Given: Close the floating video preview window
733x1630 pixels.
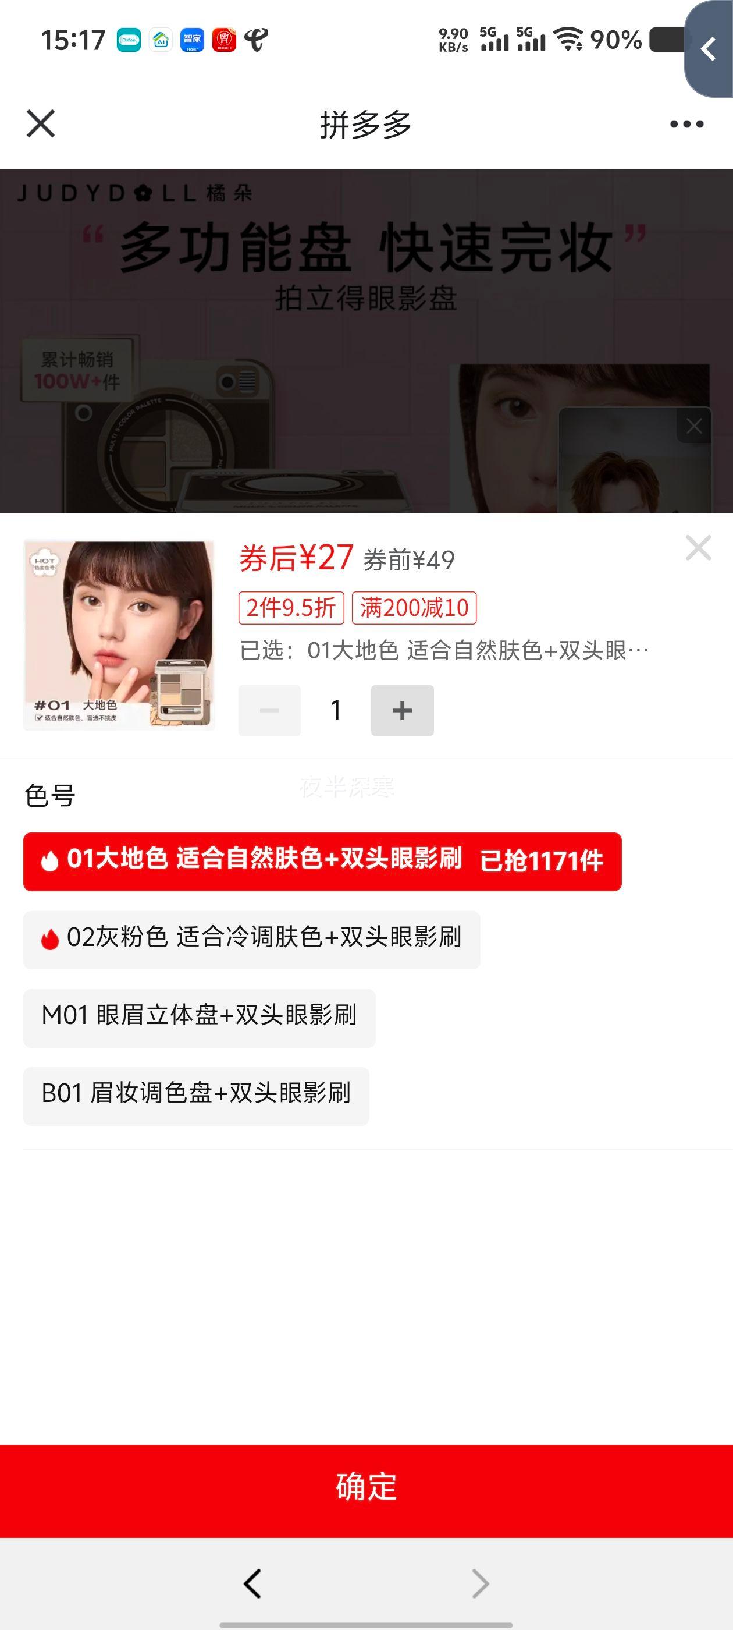Looking at the screenshot, I should (x=694, y=427).
